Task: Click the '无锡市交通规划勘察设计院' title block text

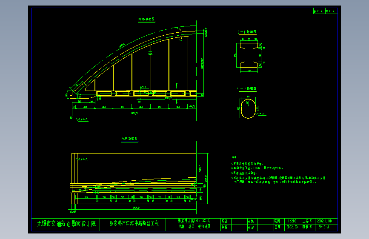Action: pos(66,223)
